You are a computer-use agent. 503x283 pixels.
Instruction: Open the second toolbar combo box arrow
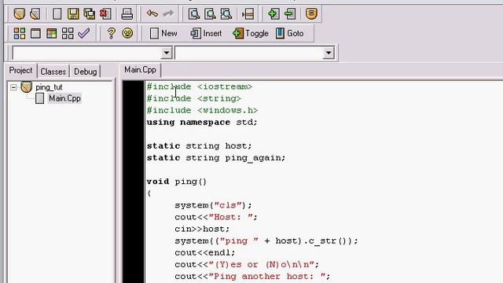point(329,53)
